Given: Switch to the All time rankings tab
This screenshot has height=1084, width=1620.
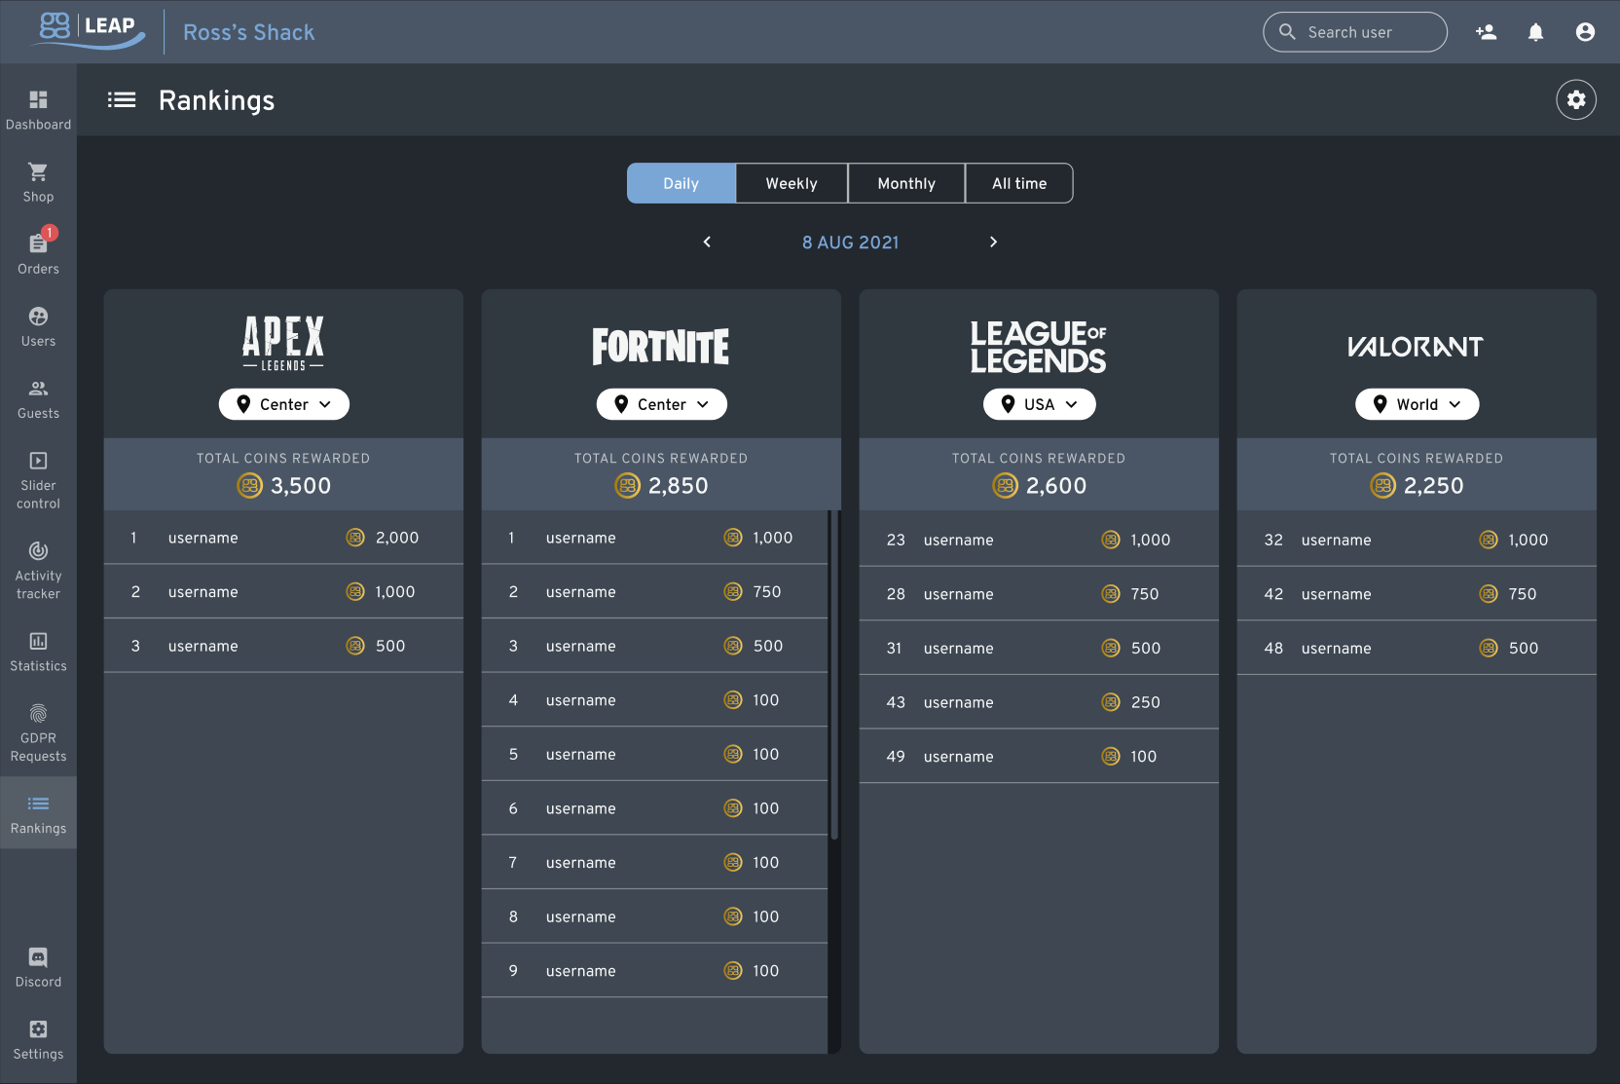Looking at the screenshot, I should (x=1018, y=183).
